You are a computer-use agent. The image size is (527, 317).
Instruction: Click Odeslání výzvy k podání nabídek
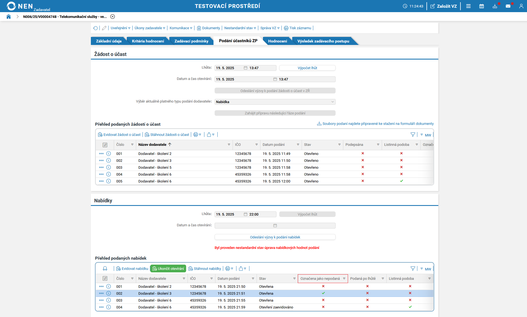(x=275, y=237)
